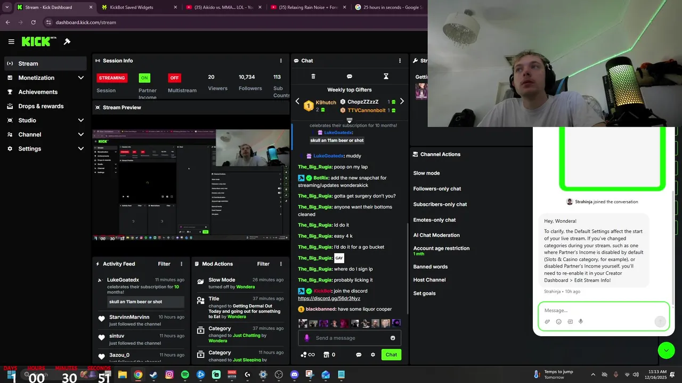Screen dimensions: 682x383
Task: Show hidden system tray icons
Action: 593,374
